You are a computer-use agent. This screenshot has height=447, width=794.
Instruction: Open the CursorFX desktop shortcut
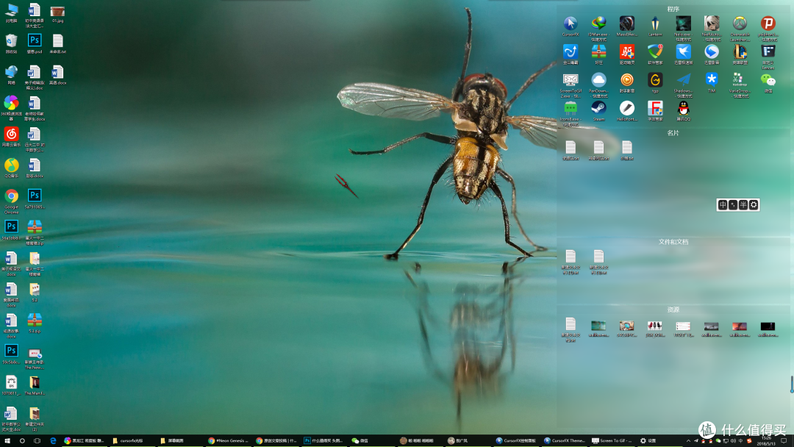(571, 24)
